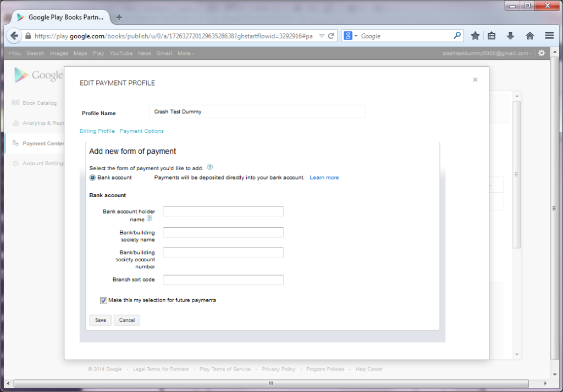Viewport: 563px width, 392px height.
Task: Open the News link in Google bar
Action: coord(145,53)
